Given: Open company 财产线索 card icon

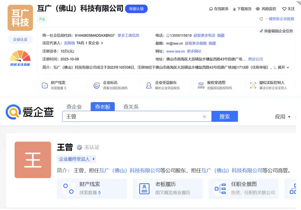Looking at the screenshot, I should pos(45,85).
